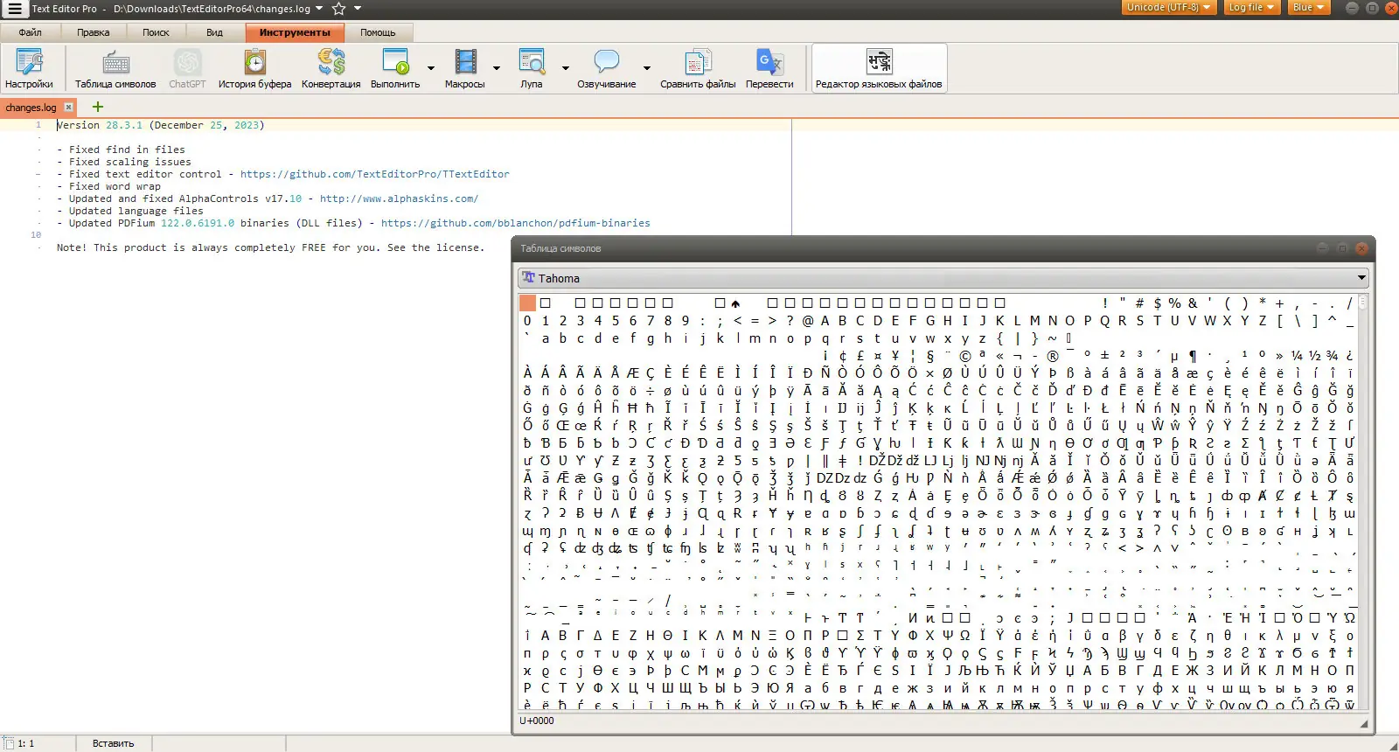Close the changes.log tab
The width and height of the screenshot is (1399, 752).
point(69,108)
